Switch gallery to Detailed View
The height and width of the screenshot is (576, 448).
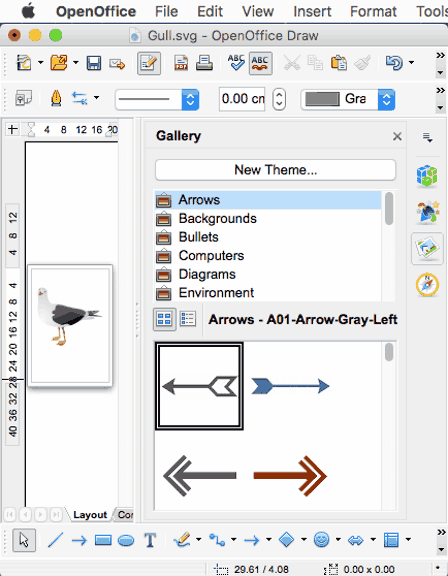click(x=188, y=319)
